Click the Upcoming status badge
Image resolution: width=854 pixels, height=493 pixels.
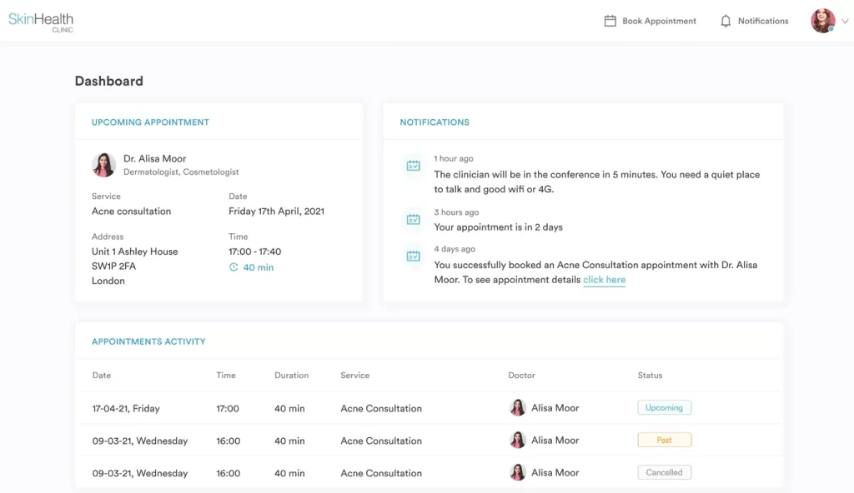pos(664,407)
